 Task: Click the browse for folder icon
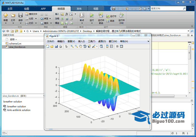coord(16,31)
